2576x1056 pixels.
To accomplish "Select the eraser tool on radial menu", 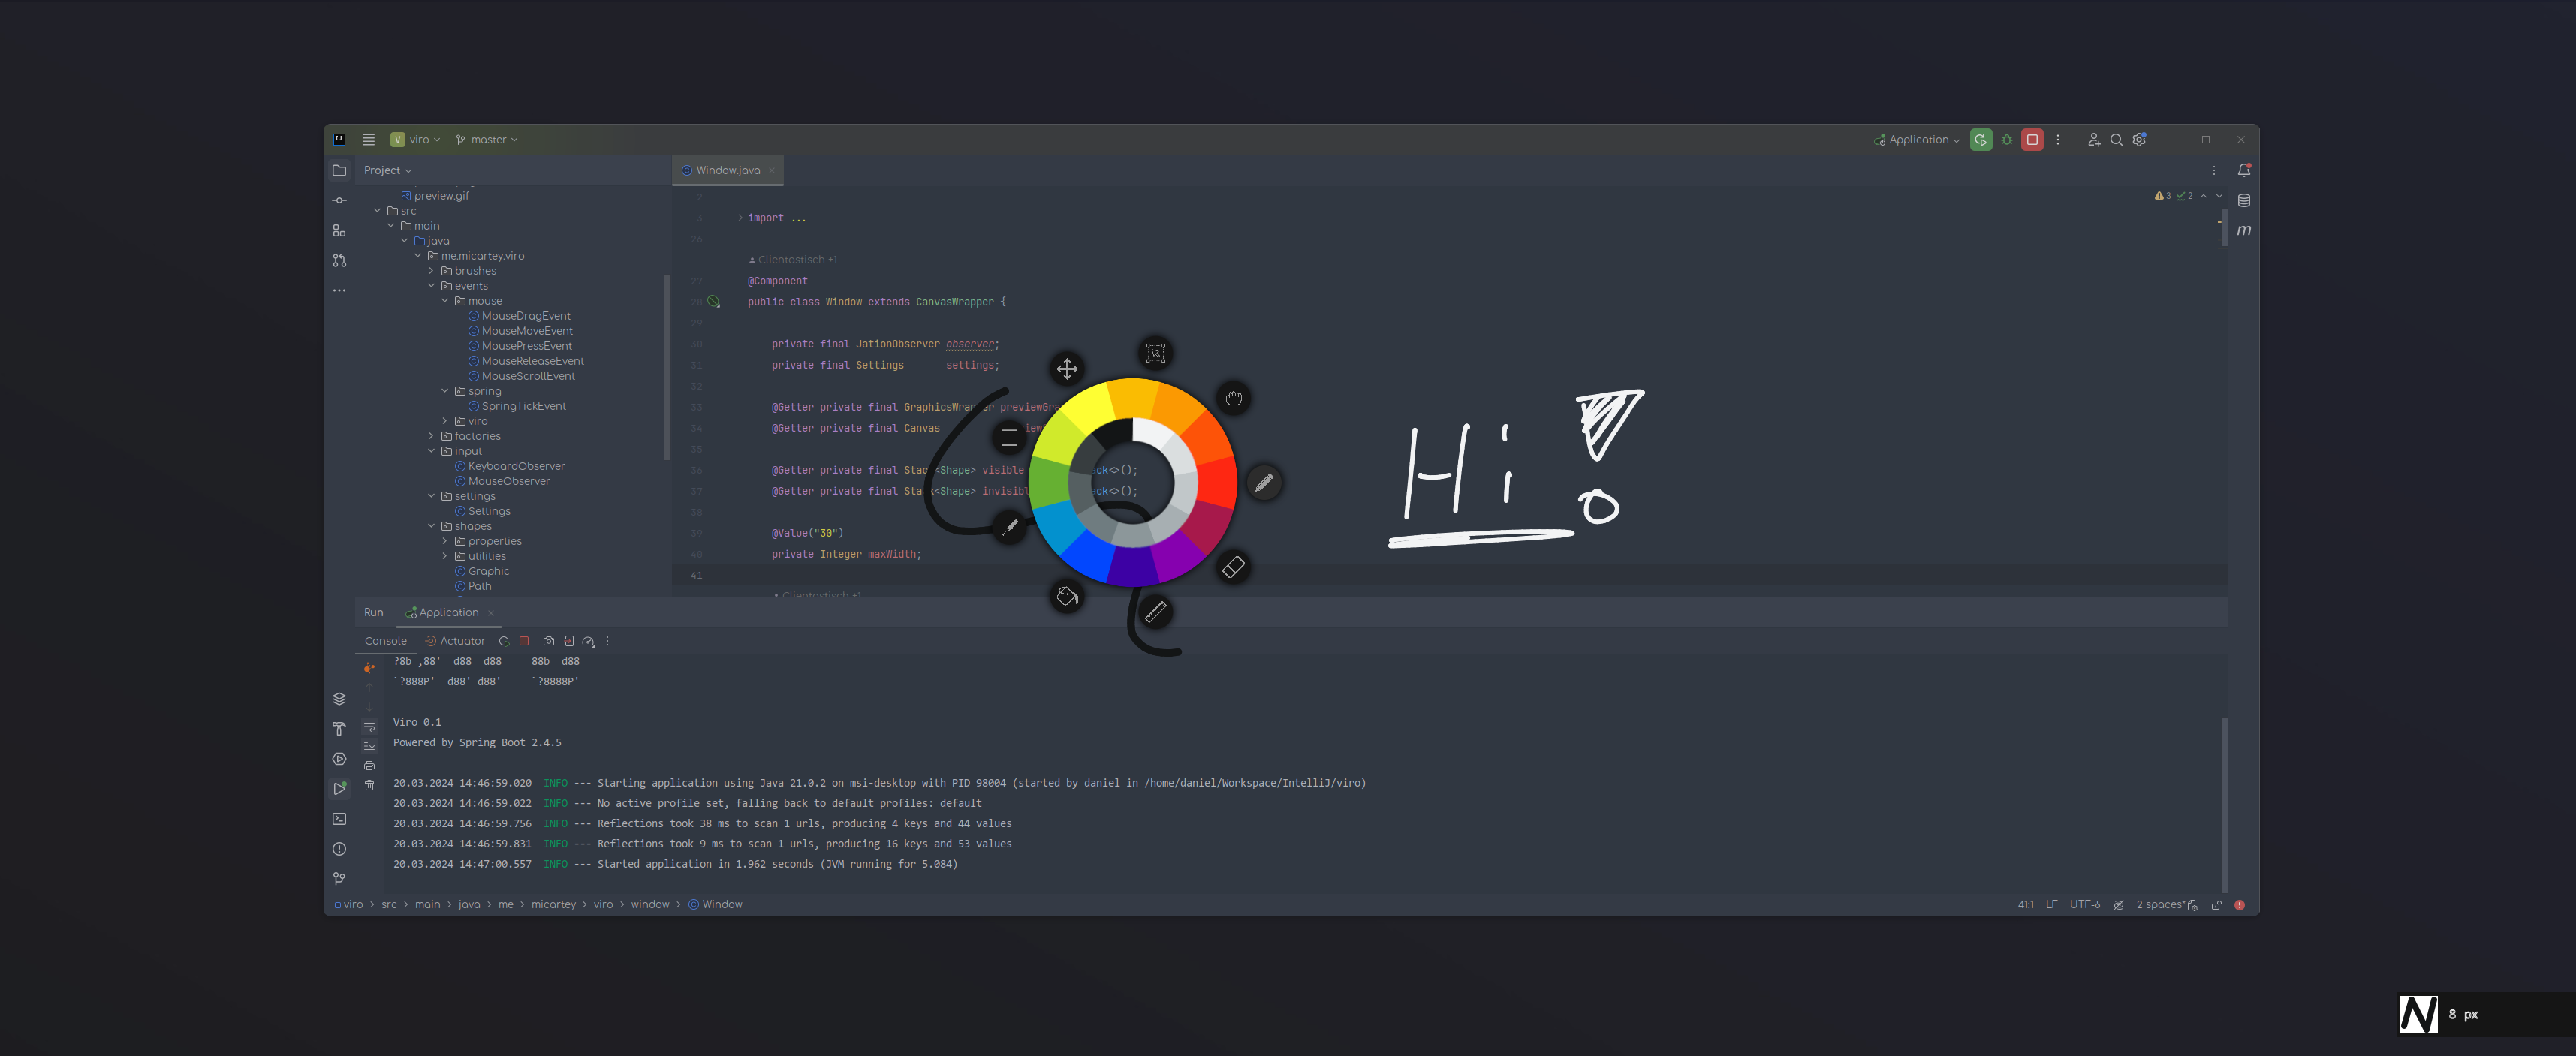I will [1233, 567].
